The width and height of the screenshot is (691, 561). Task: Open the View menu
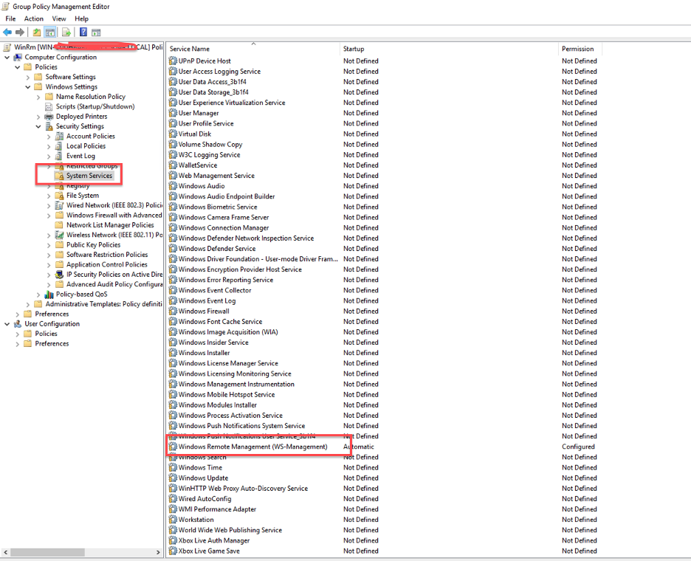58,18
